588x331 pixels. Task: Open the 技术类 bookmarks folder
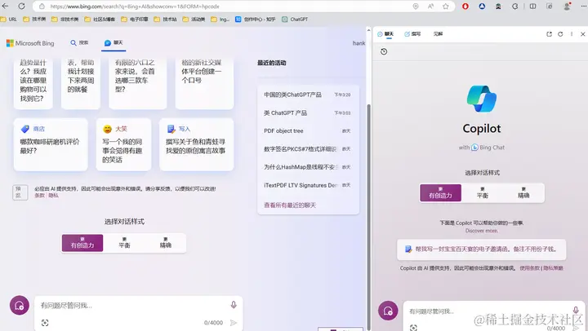point(34,19)
